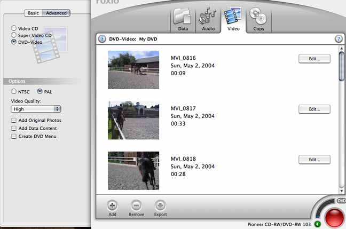Select the MVI_0817 thumbnail

coord(133,120)
